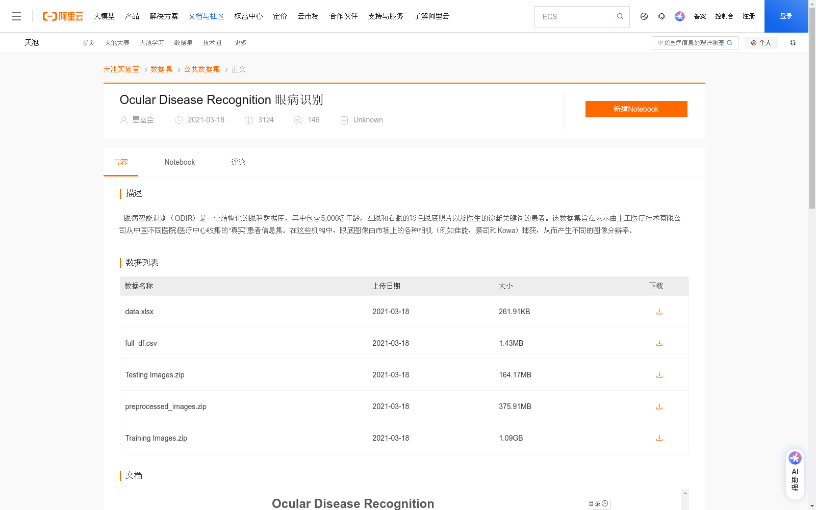Click the Testing Images.zip file name
Image resolution: width=816 pixels, height=510 pixels.
click(x=155, y=375)
